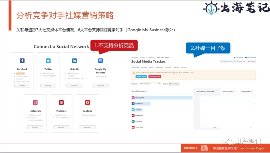The width and height of the screenshot is (270, 153).
Task: Select the Overview tab
Action: pyautogui.click(x=135, y=67)
